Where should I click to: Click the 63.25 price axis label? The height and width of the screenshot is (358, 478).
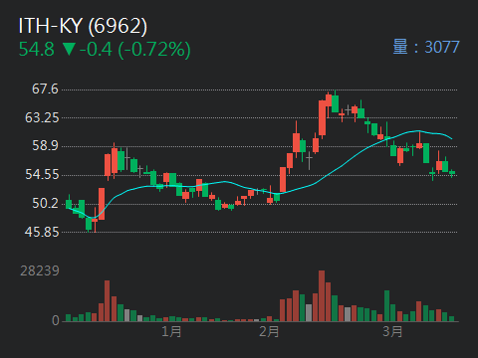click(x=42, y=117)
